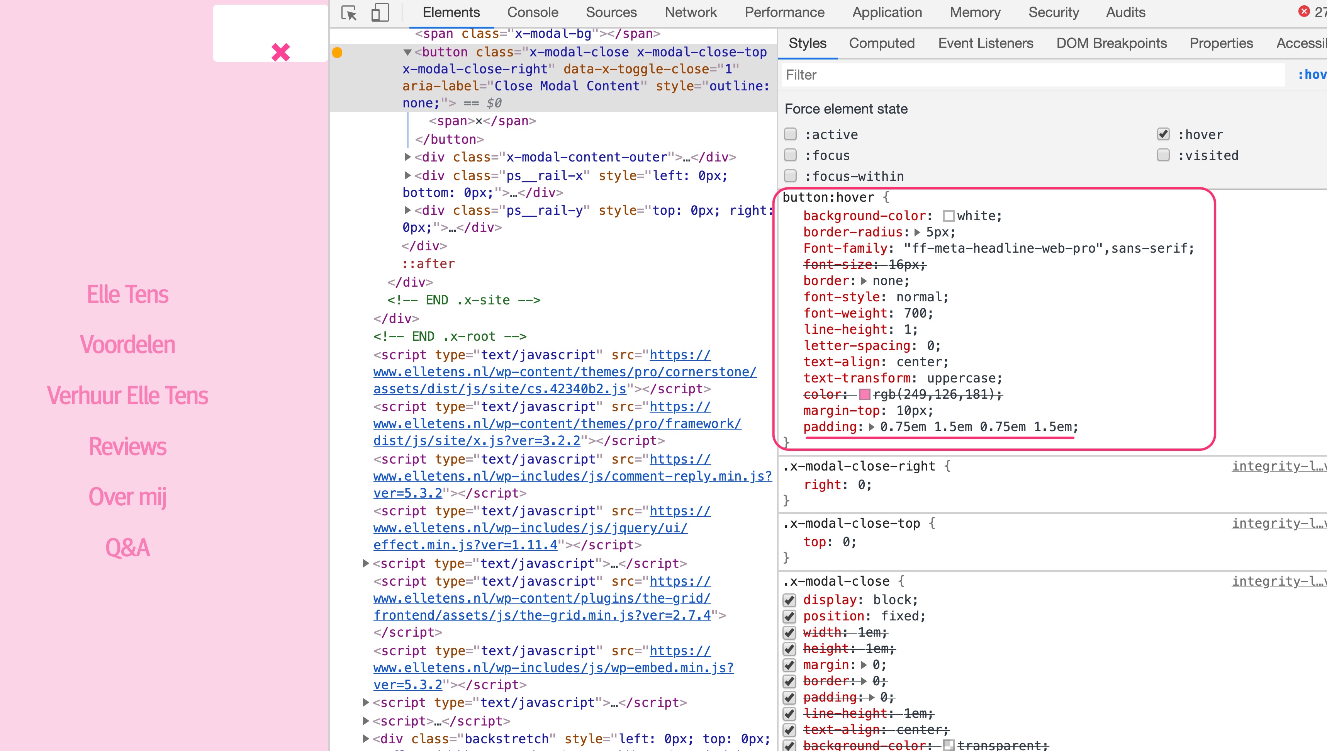Image resolution: width=1327 pixels, height=751 pixels.
Task: Open the Memory tab
Action: click(975, 12)
